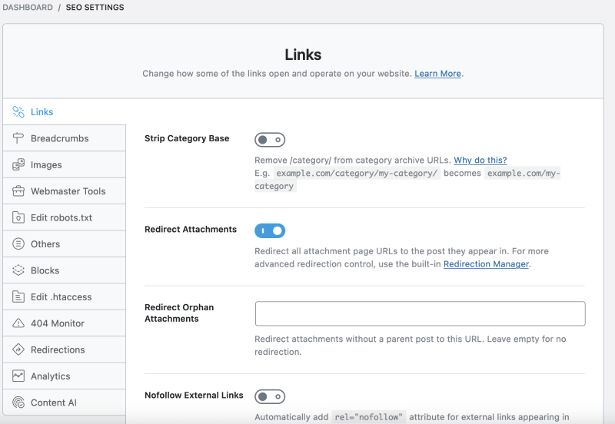Open the Others settings tab
The height and width of the screenshot is (424, 615).
(65, 243)
